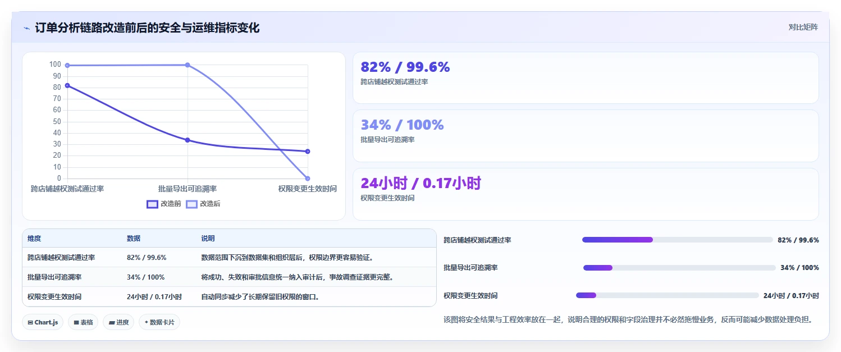Image resolution: width=841 pixels, height=352 pixels.
Task: Click progress label 权限变更生效时间
Action: click(x=470, y=295)
